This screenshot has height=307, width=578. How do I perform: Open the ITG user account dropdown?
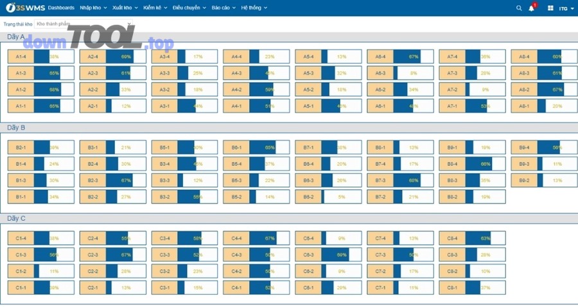pyautogui.click(x=566, y=8)
